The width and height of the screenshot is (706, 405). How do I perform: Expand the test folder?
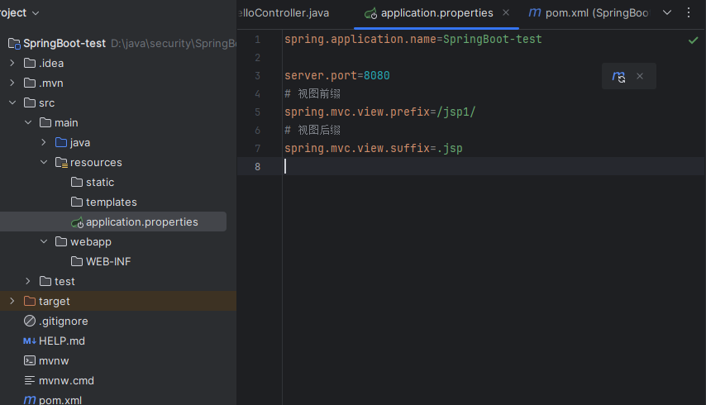tap(28, 281)
